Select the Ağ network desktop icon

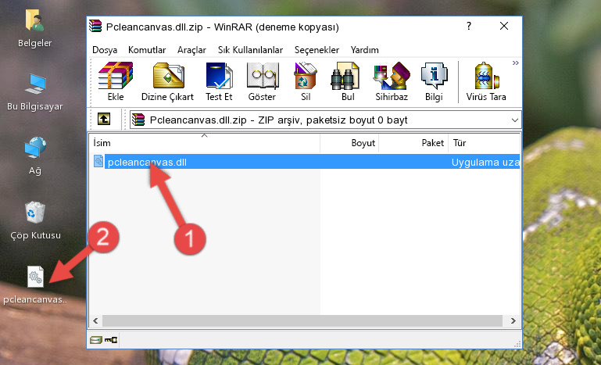click(x=35, y=156)
